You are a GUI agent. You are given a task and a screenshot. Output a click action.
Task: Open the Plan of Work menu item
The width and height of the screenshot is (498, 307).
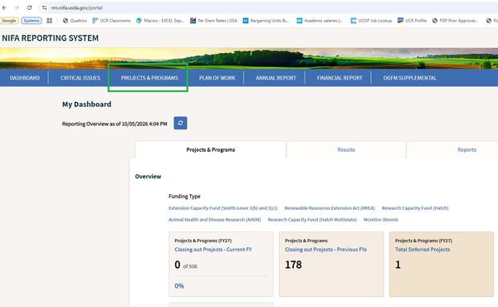tap(217, 78)
